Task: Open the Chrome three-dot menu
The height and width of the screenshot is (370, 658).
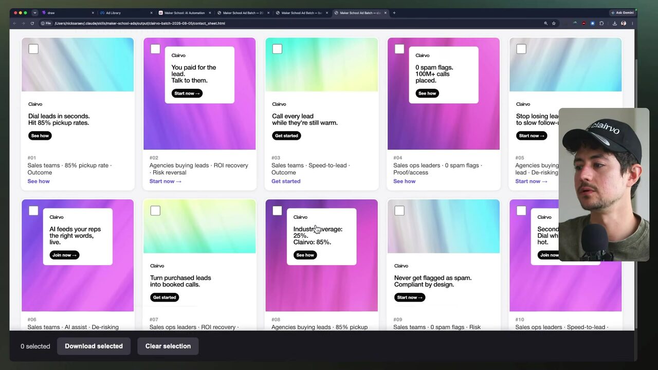Action: 632,23
